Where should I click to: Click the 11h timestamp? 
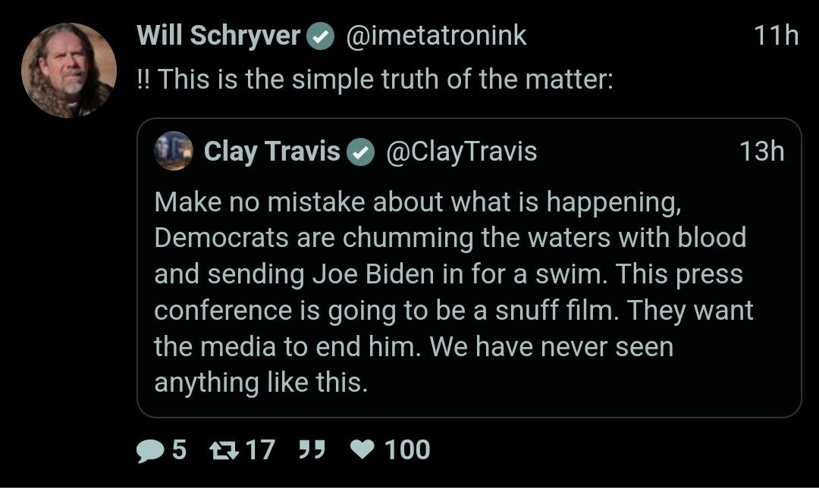coord(777,36)
